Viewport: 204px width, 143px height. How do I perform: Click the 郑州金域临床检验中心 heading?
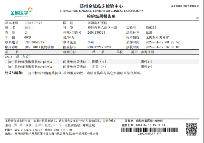tap(101, 6)
